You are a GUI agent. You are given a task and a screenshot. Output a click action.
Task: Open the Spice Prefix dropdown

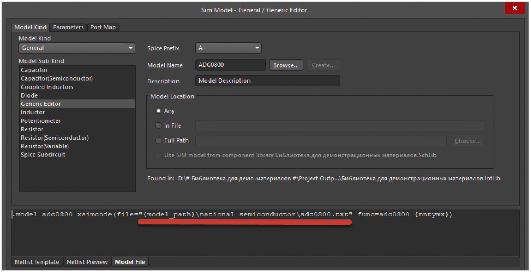point(228,48)
